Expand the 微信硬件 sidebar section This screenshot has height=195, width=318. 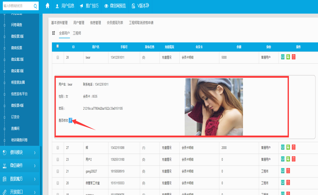pyautogui.click(x=20, y=165)
